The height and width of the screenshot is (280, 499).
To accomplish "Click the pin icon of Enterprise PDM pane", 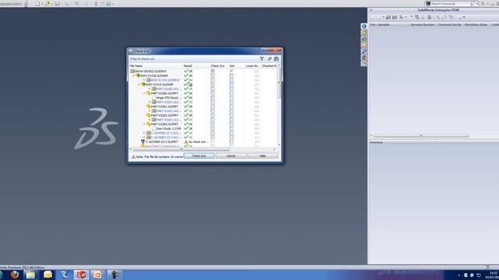I will pos(371,10).
